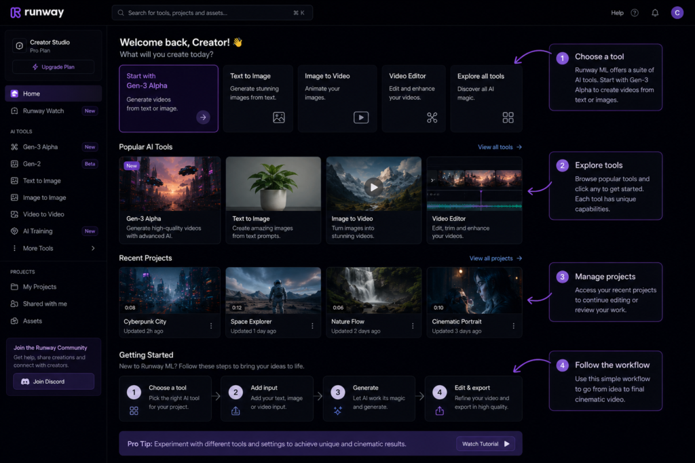
Task: Click the Explore all tools grid icon
Action: click(508, 117)
